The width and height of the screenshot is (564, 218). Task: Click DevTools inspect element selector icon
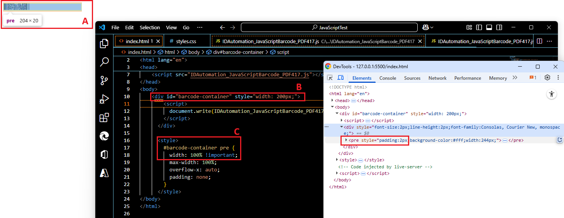click(330, 78)
